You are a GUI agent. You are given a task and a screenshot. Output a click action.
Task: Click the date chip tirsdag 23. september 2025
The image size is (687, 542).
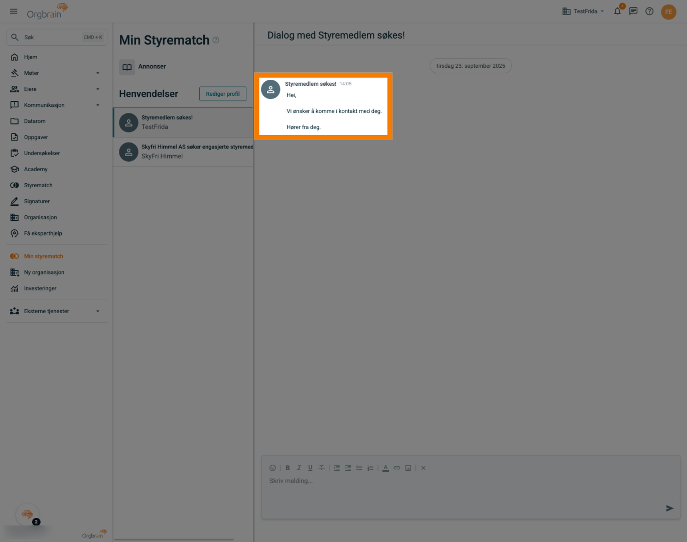click(471, 66)
